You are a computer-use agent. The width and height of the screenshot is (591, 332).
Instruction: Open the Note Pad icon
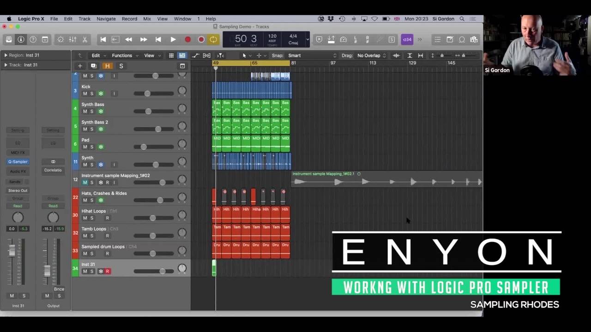click(450, 40)
